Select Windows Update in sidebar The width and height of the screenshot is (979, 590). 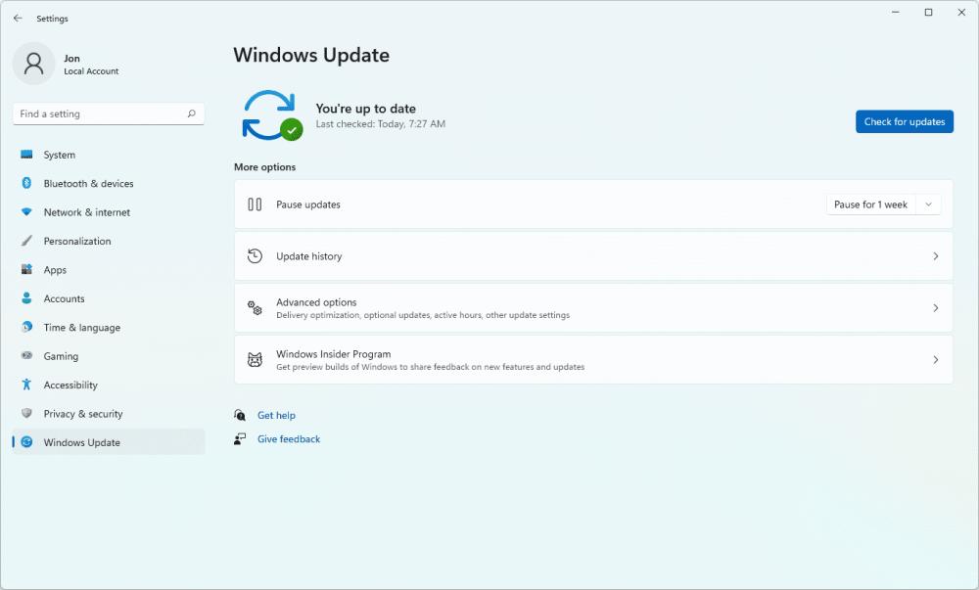click(x=109, y=441)
